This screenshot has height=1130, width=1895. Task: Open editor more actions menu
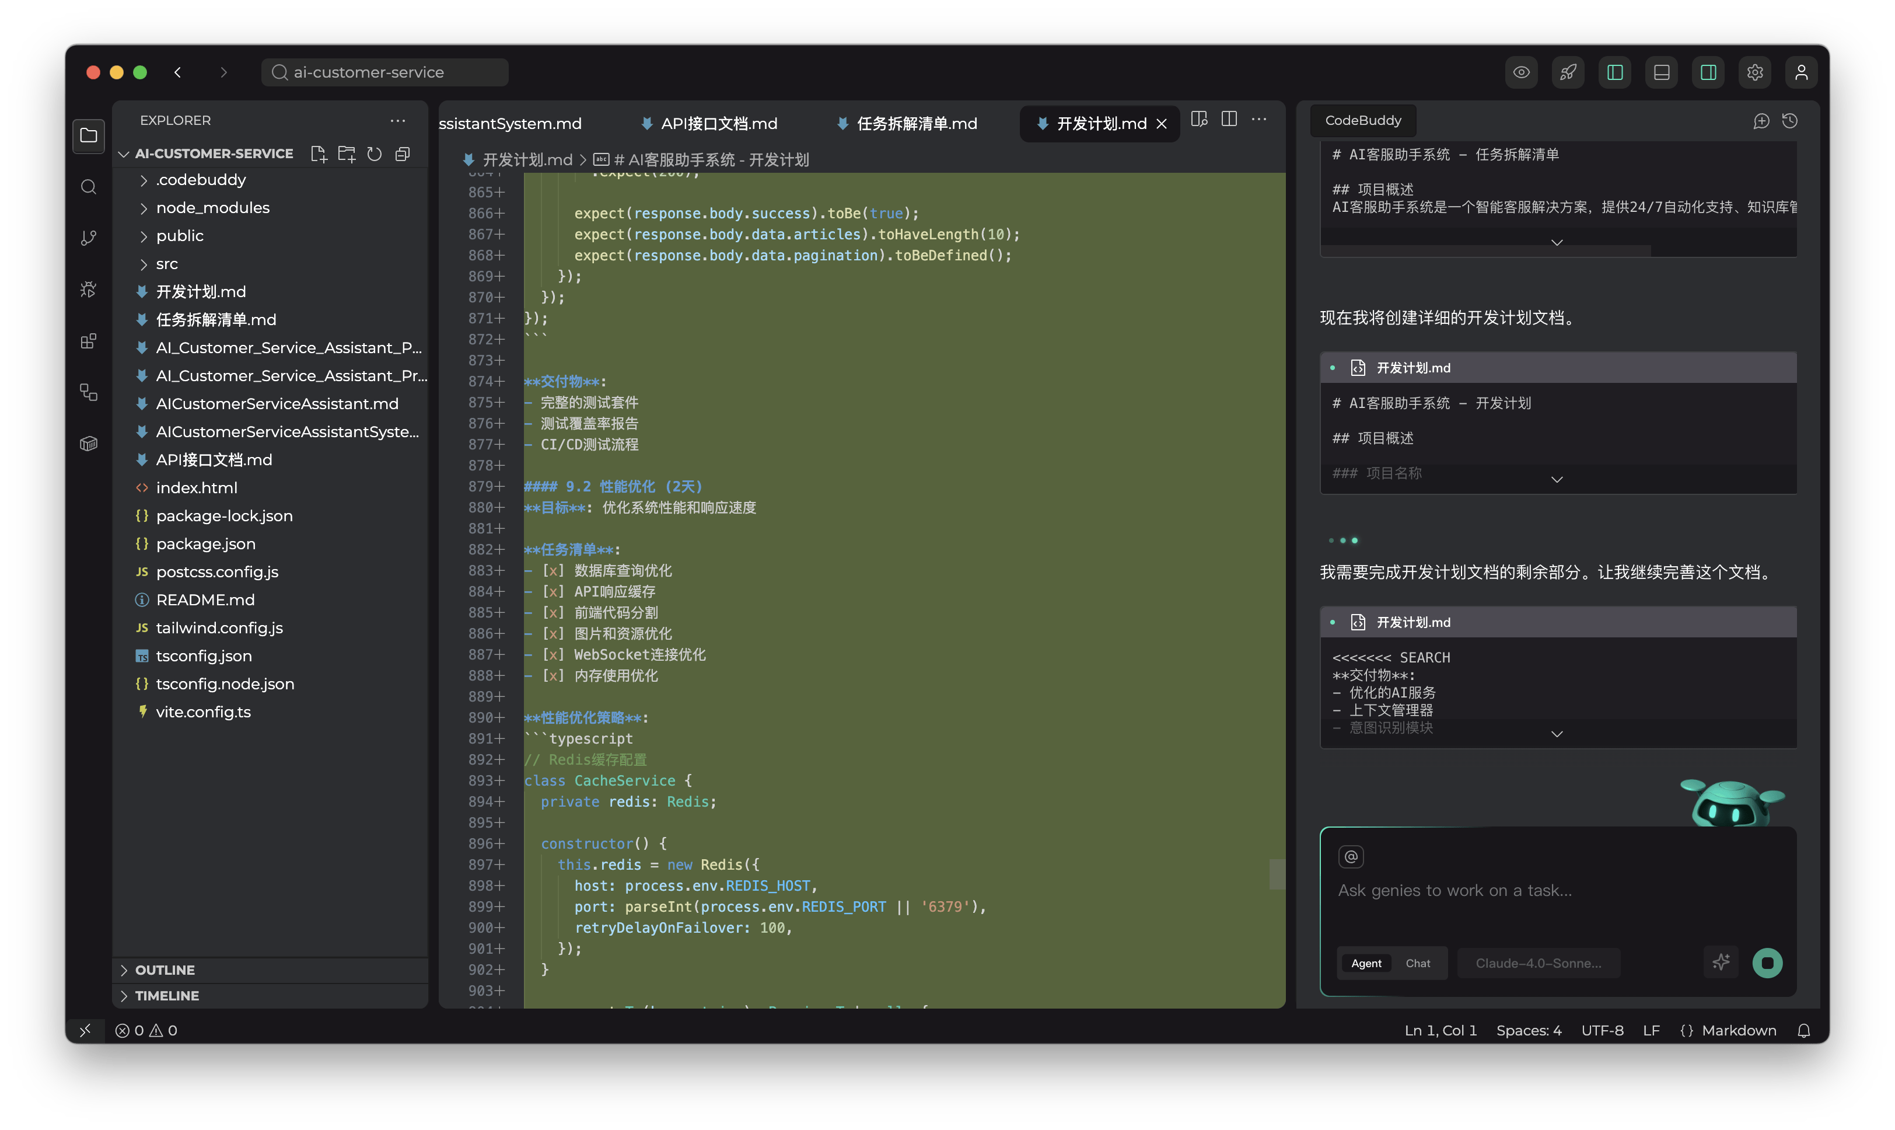[1260, 120]
